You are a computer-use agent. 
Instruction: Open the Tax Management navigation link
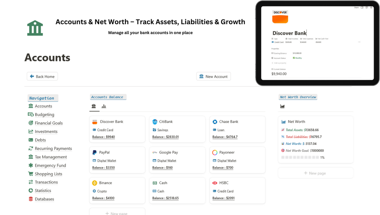pos(51,157)
